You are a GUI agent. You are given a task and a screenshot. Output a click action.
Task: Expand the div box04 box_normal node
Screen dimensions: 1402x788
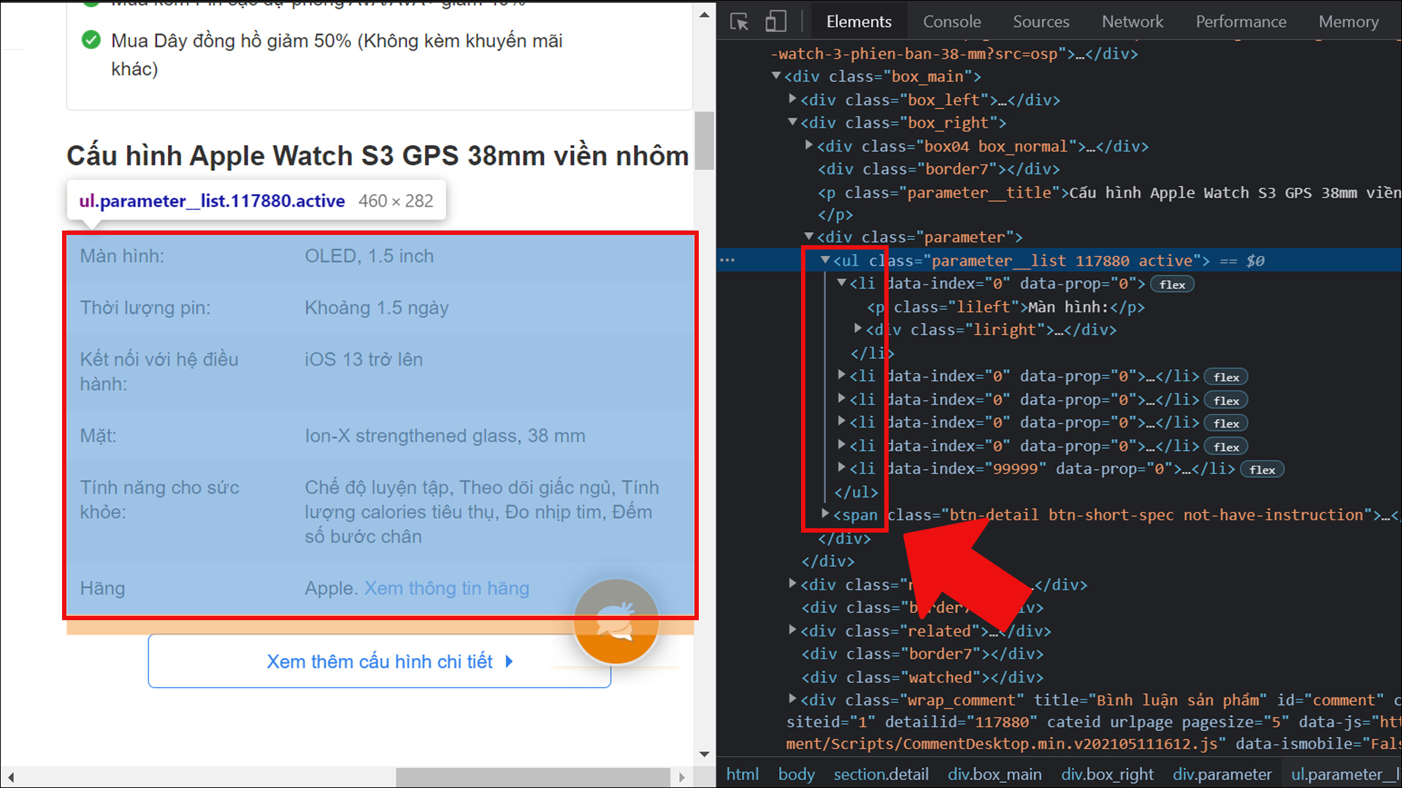(x=808, y=145)
